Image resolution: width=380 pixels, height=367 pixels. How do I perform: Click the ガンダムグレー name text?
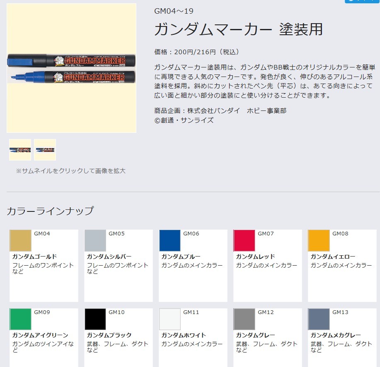255,335
